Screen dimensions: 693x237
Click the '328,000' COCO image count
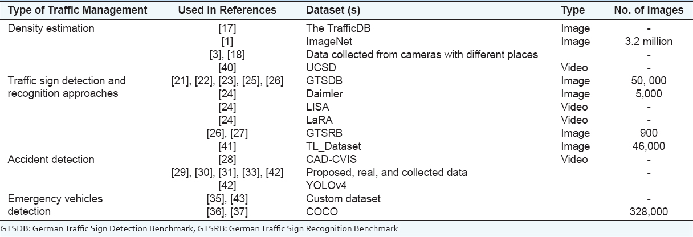point(649,212)
